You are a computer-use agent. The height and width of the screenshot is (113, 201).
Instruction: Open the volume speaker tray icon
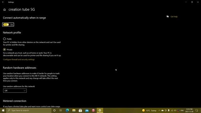click(175, 110)
